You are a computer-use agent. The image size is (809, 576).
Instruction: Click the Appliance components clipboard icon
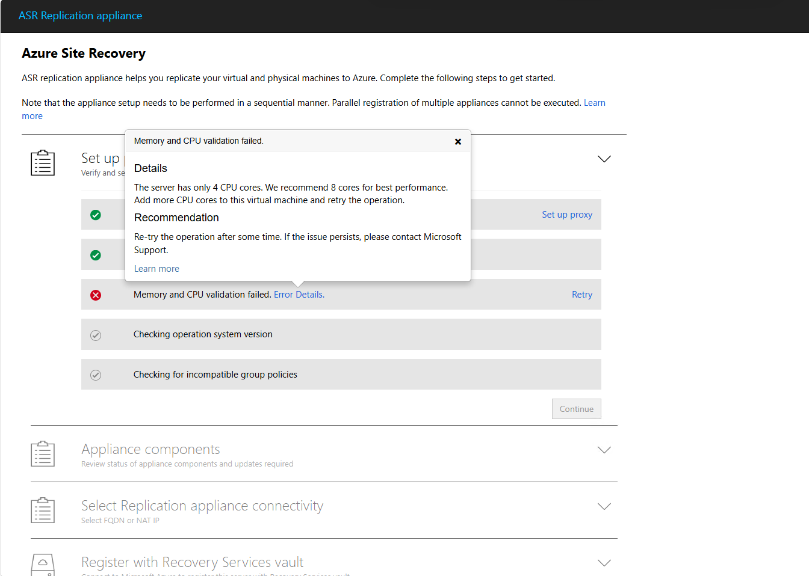[43, 454]
